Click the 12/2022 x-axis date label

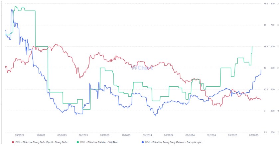point(41,135)
